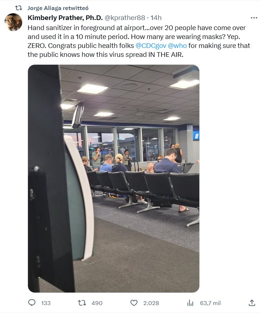261x314 pixels.
Task: Click the 133 replies count
Action: [46, 303]
